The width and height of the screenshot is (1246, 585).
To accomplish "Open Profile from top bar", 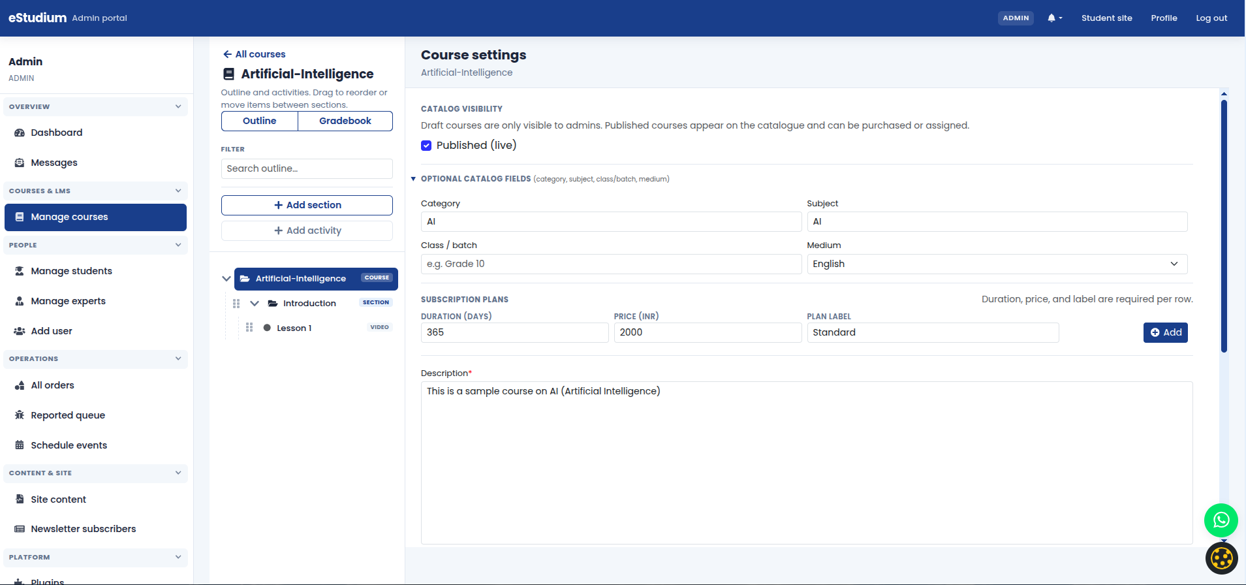I will (1164, 18).
